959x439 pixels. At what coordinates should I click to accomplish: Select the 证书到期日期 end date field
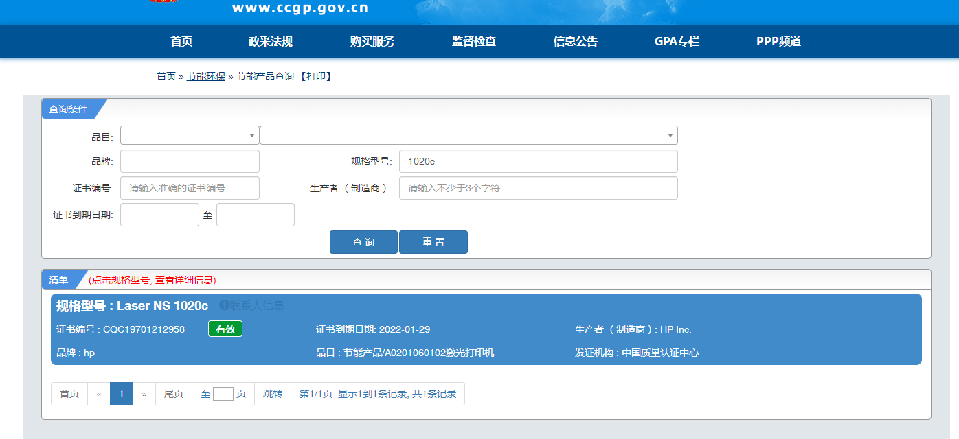tap(256, 215)
